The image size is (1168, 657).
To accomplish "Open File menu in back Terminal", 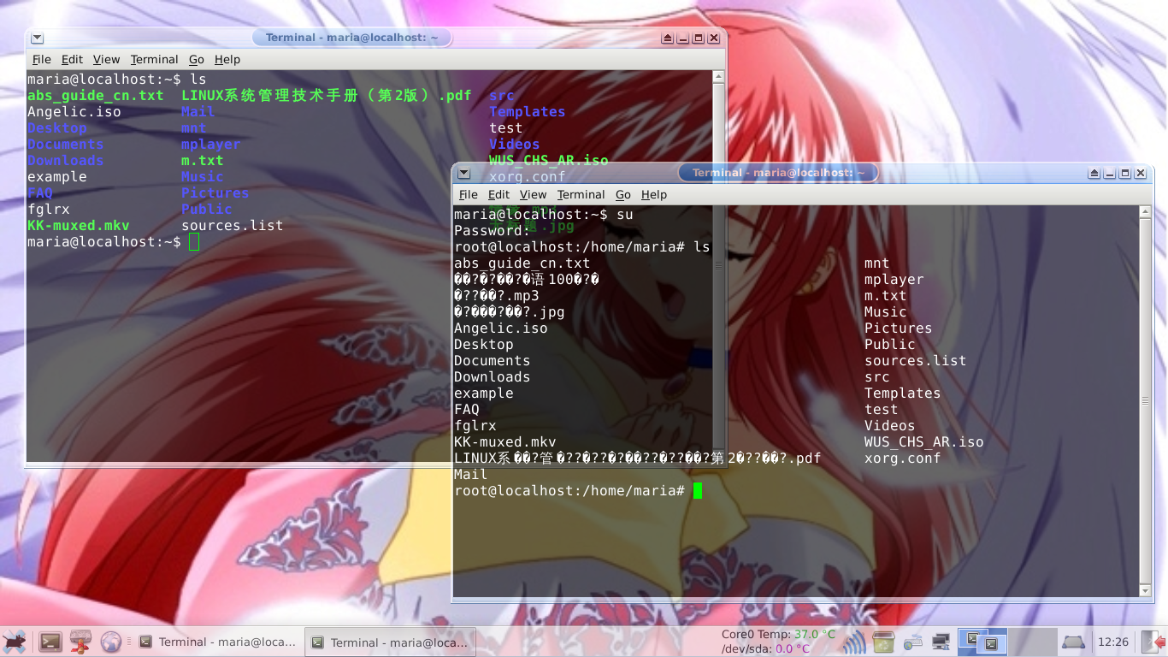I will pos(42,59).
